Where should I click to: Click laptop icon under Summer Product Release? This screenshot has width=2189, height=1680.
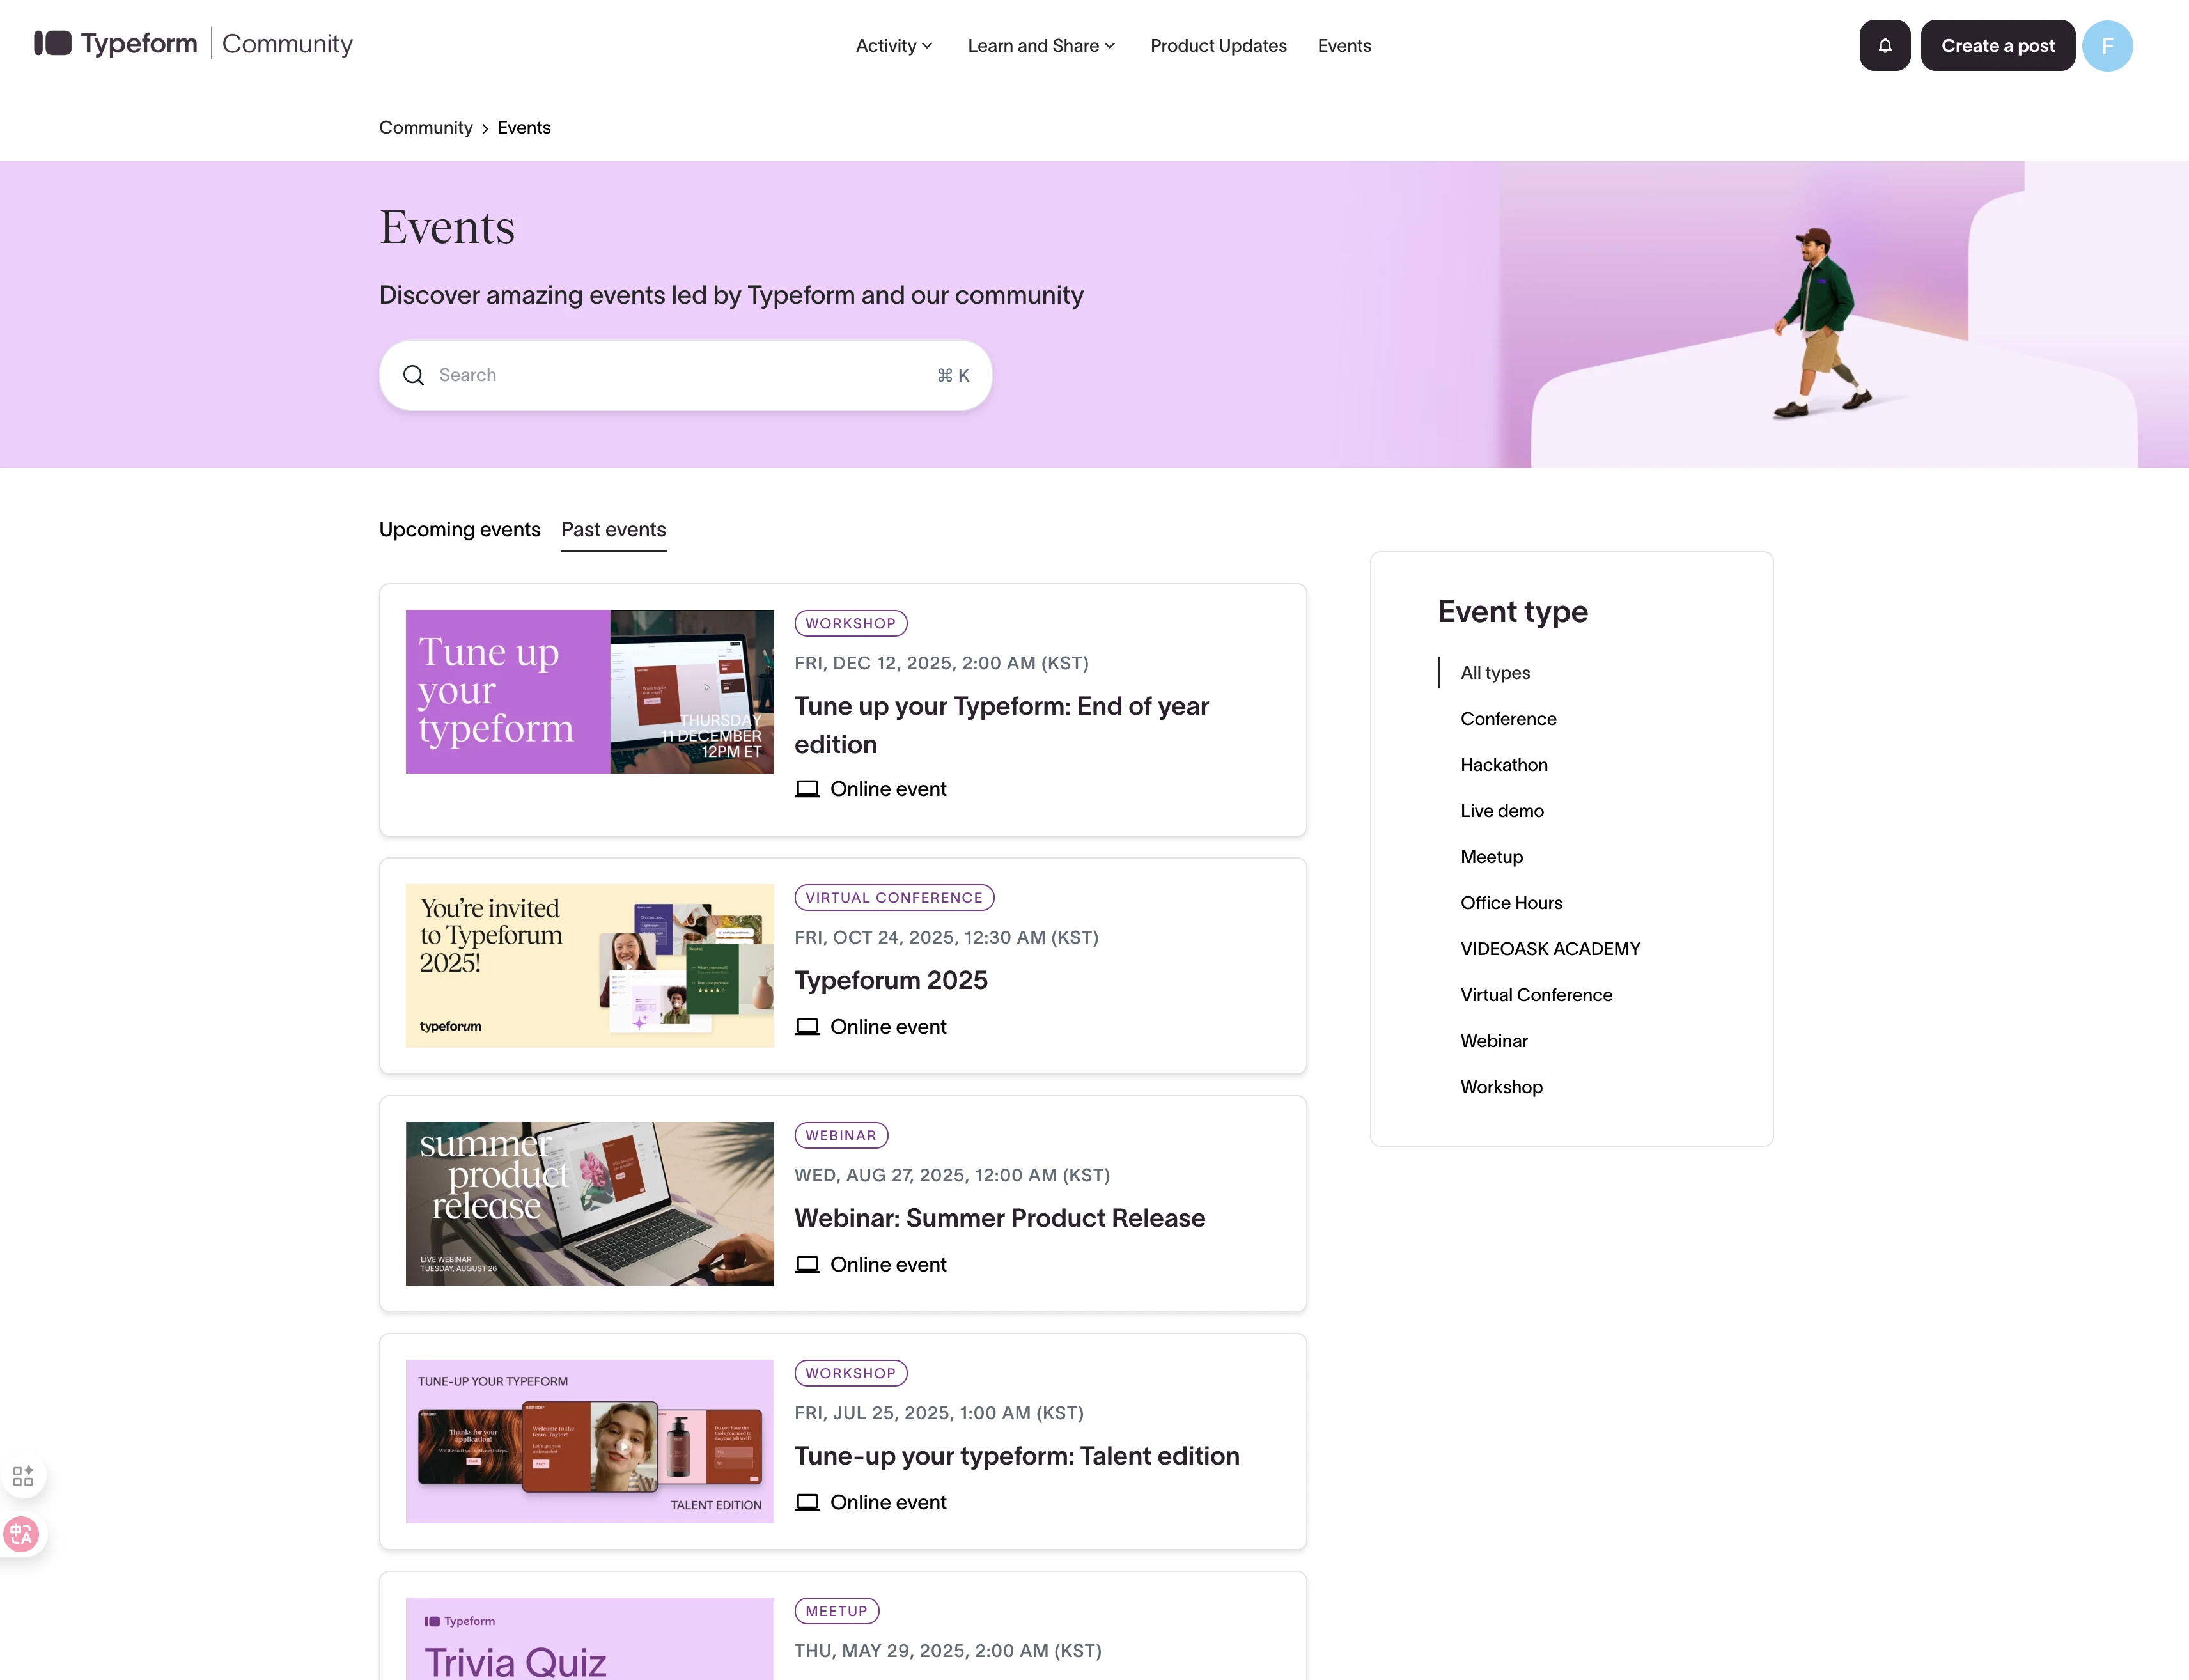pos(806,1265)
